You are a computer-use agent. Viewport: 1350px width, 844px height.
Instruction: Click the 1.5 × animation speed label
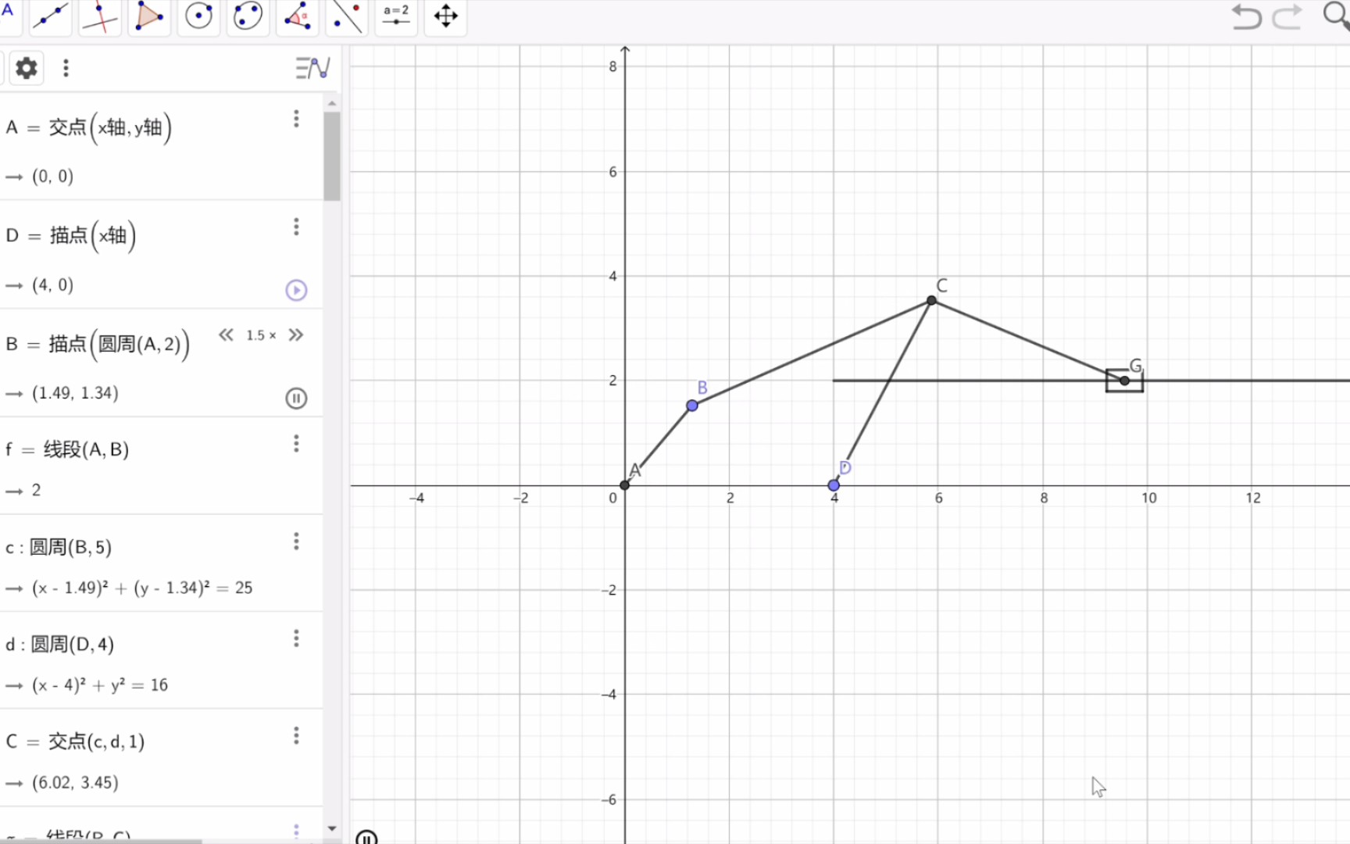point(261,335)
